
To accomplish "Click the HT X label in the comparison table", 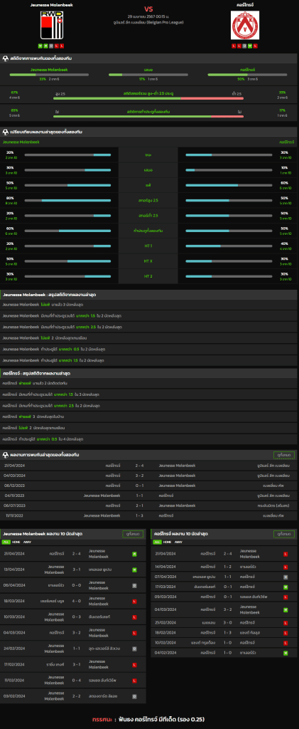I will click(148, 261).
